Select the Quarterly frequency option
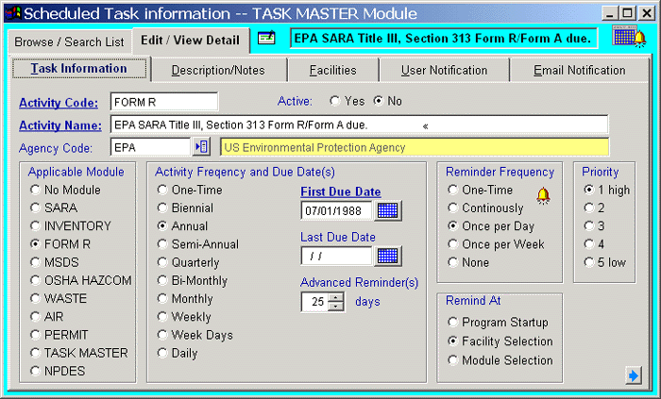 tap(163, 262)
